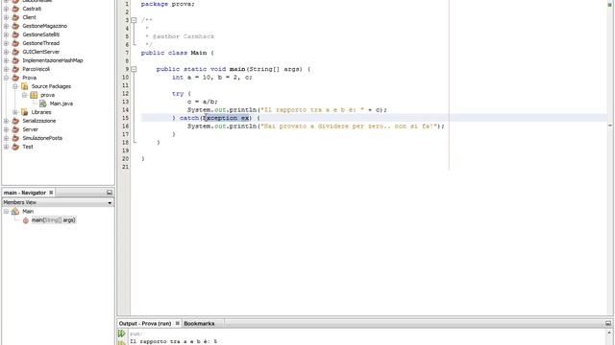Minimize the Navigator panel
The height and width of the screenshot is (345, 615).
[110, 193]
